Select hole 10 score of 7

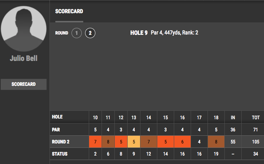[x=95, y=142]
